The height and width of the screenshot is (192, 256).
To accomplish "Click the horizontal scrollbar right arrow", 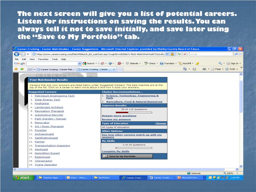I will point(237,169).
